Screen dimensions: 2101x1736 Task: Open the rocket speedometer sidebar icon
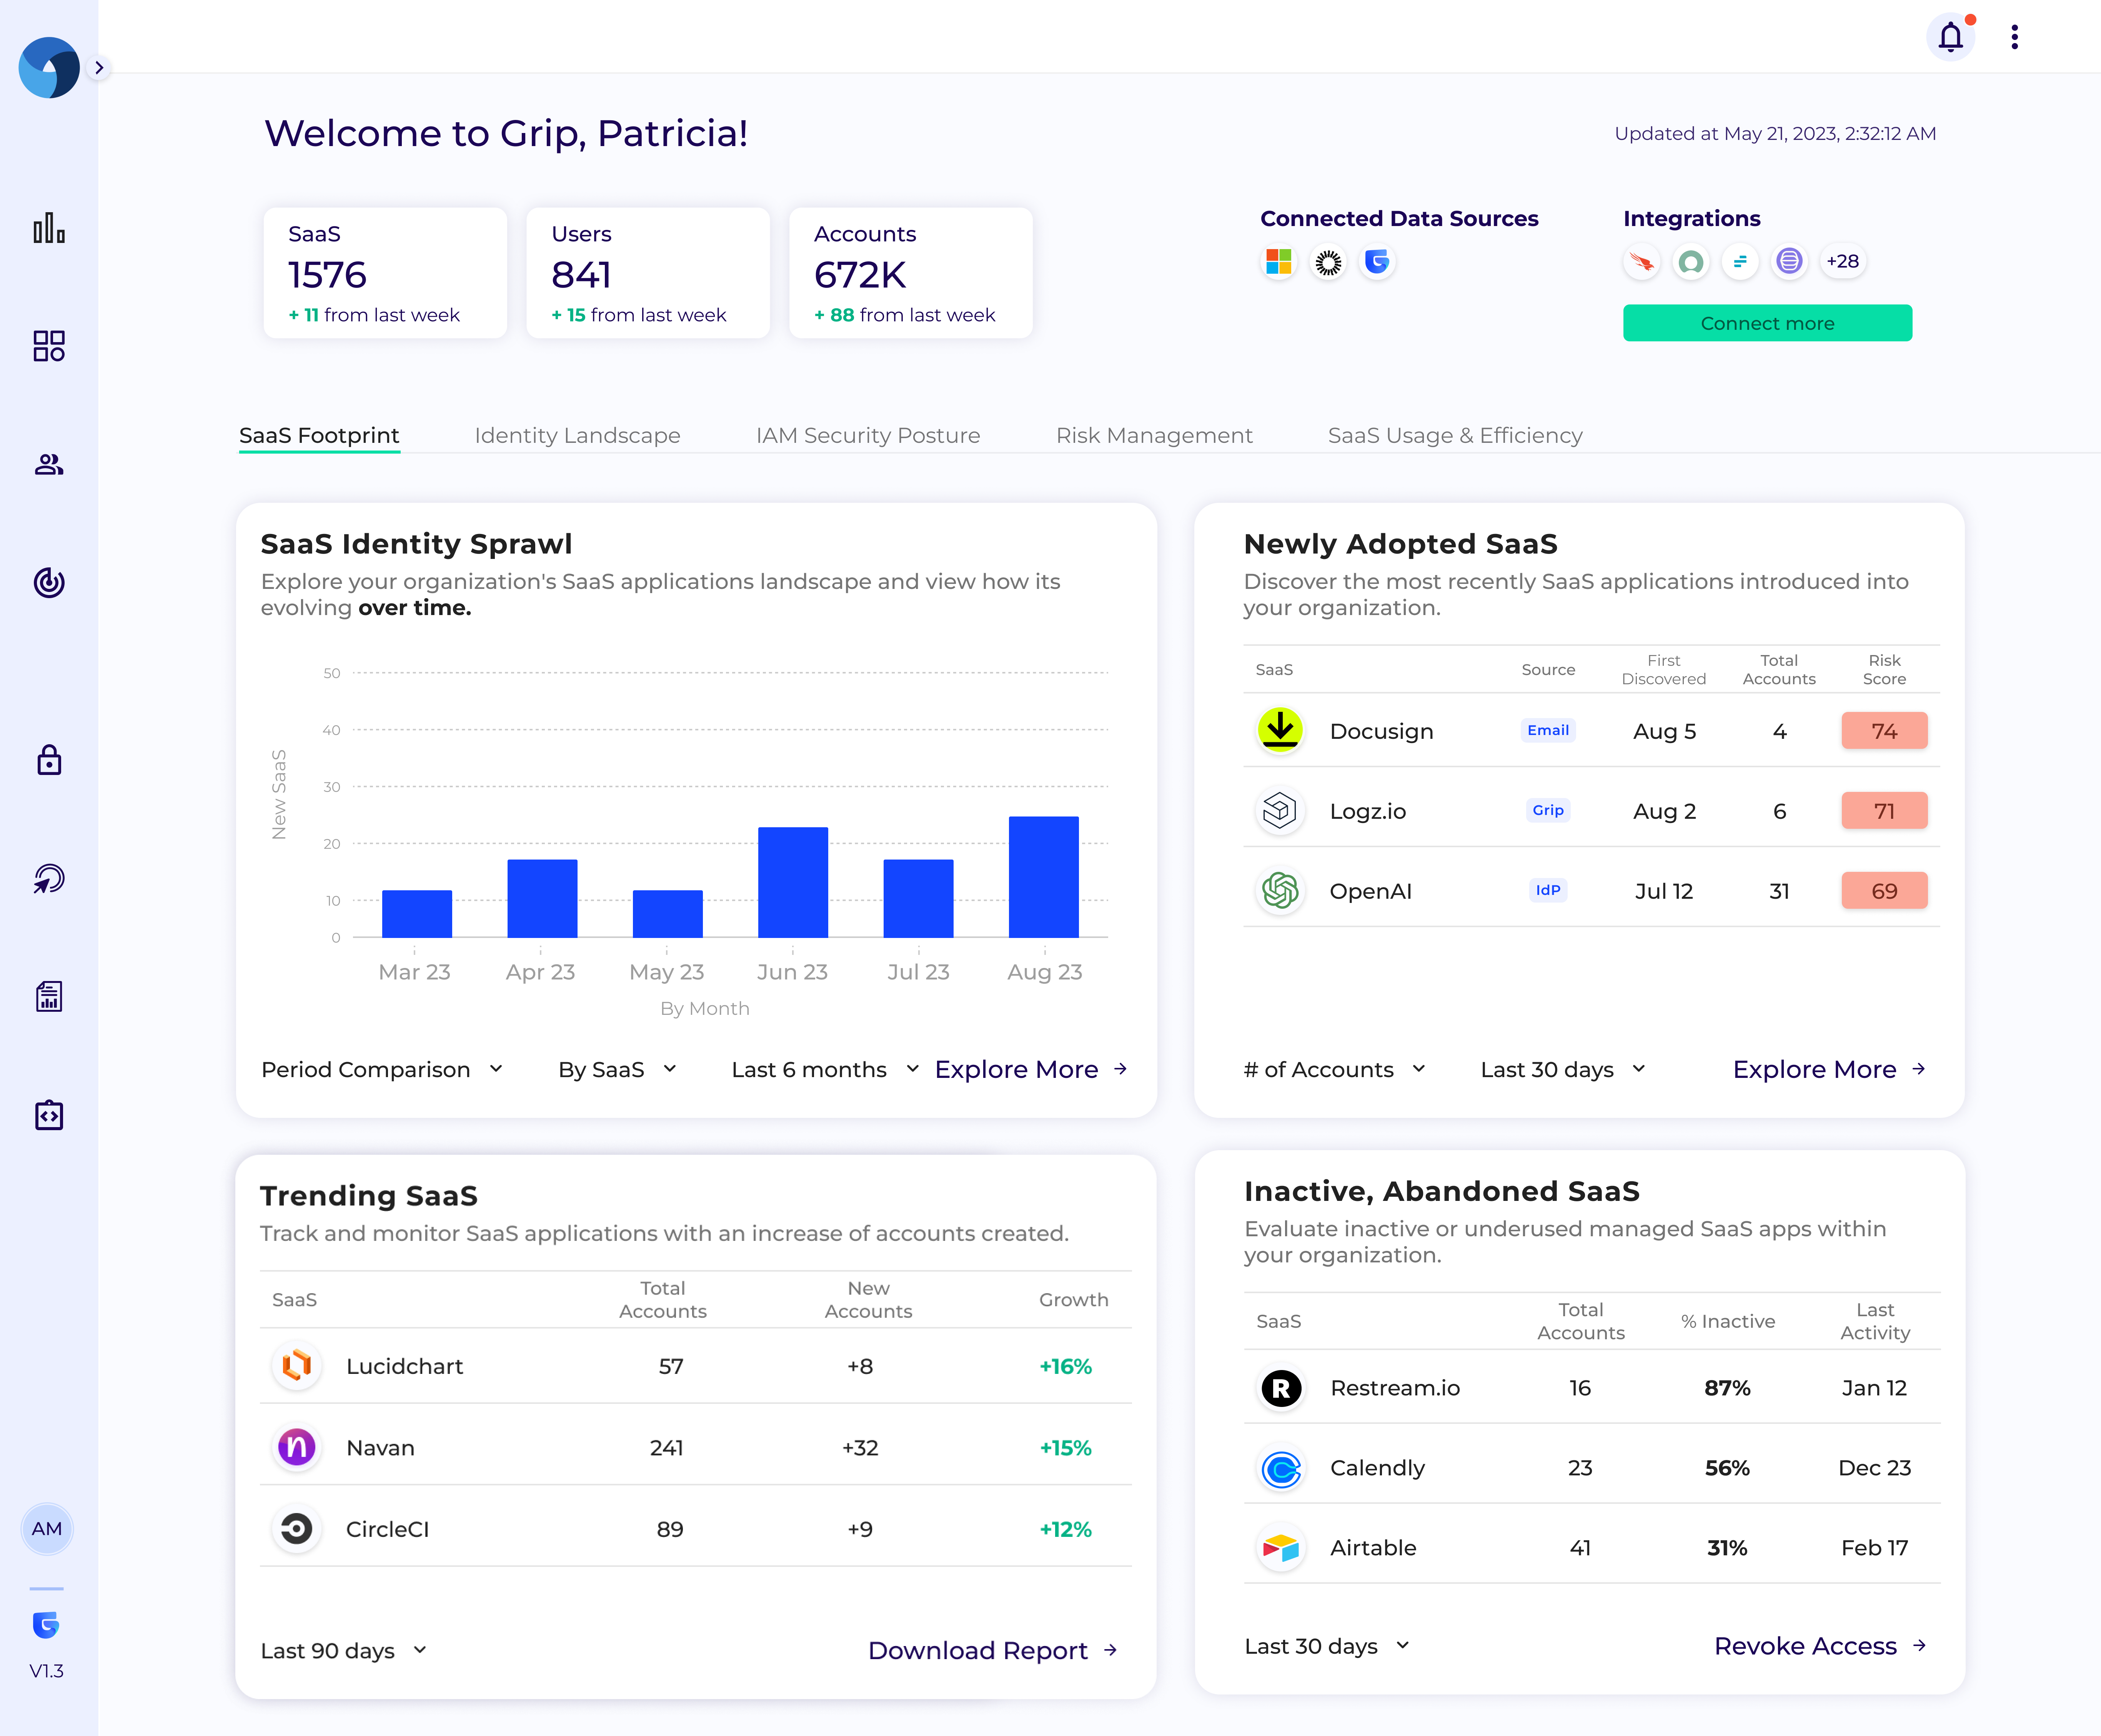pyautogui.click(x=49, y=879)
